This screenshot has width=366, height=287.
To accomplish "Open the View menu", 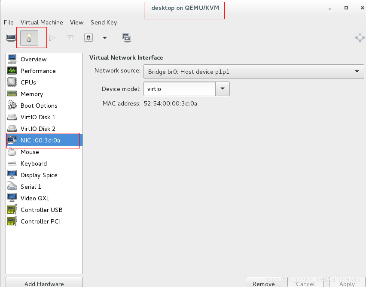I will click(x=77, y=22).
